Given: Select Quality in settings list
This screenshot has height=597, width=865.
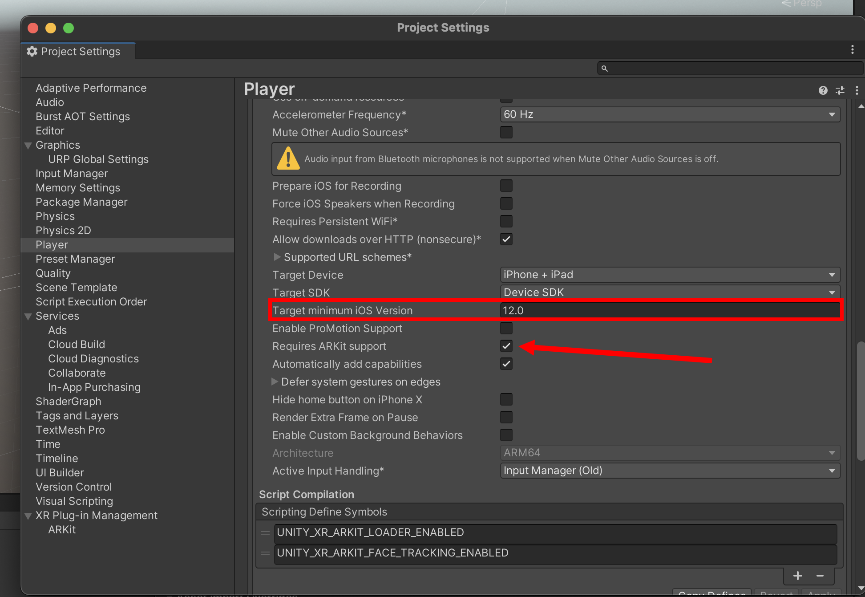Looking at the screenshot, I should 53,273.
